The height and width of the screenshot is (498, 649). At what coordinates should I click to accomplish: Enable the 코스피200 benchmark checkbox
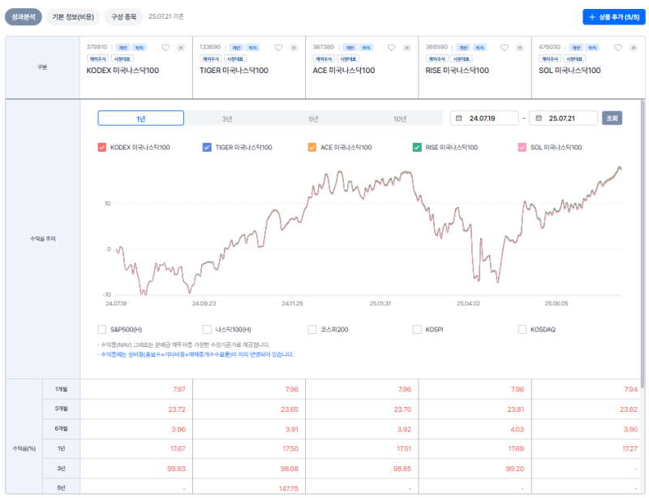pos(312,329)
